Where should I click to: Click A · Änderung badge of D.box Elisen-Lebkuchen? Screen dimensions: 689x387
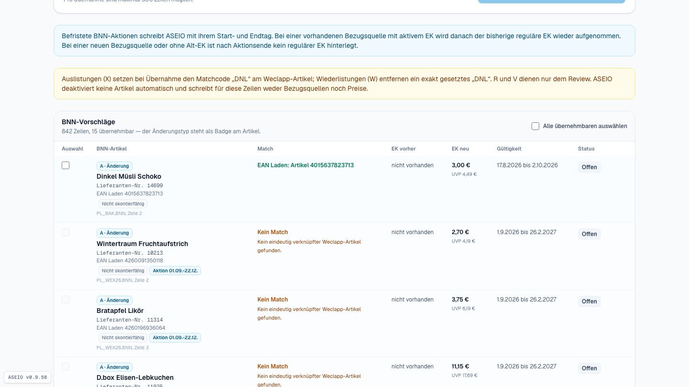114,367
